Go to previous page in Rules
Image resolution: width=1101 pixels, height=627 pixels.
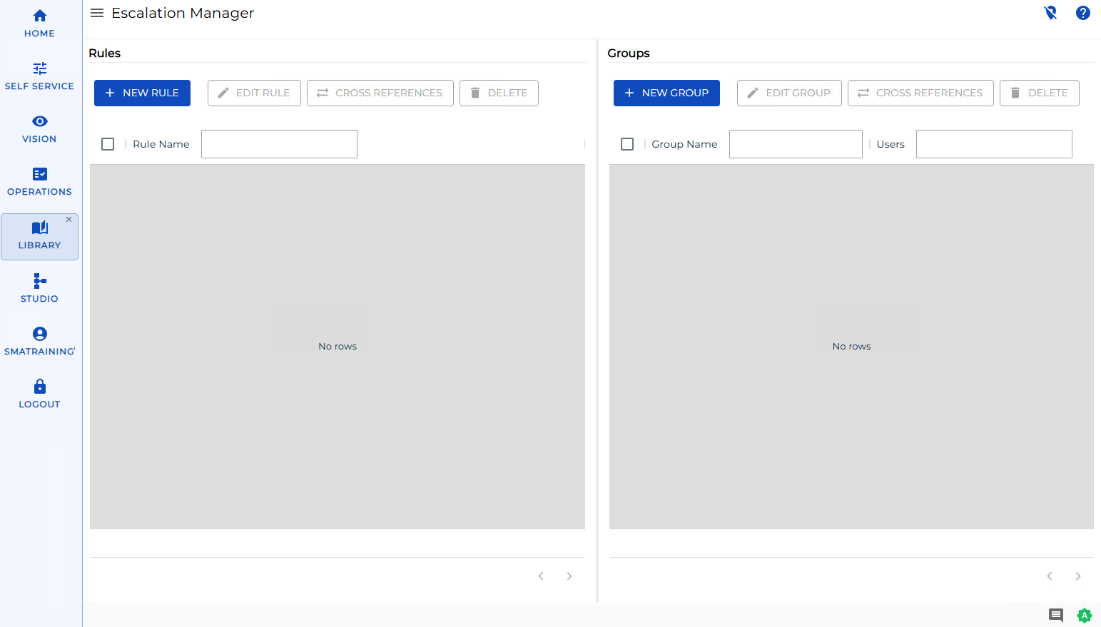click(541, 576)
